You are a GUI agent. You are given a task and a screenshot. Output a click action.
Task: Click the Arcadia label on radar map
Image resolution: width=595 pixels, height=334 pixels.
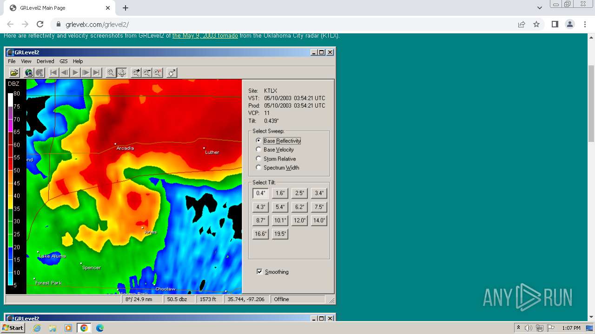(125, 148)
